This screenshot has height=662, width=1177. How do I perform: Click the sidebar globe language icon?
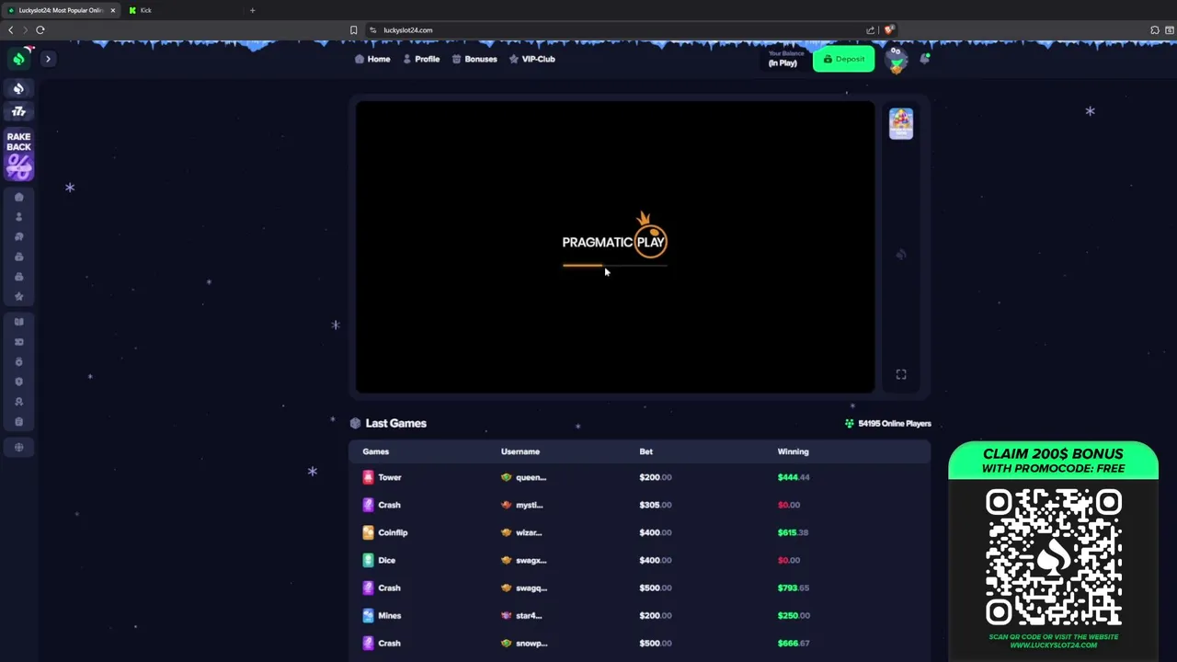click(18, 447)
